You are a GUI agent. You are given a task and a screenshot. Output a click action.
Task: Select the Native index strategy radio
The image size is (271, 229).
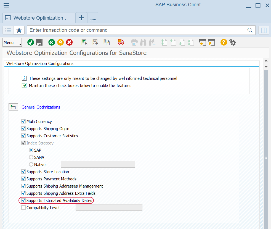point(31,164)
